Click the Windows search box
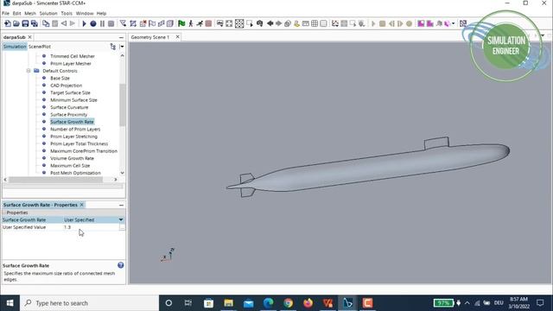Viewport: 553px width, 311px height. coord(90,303)
